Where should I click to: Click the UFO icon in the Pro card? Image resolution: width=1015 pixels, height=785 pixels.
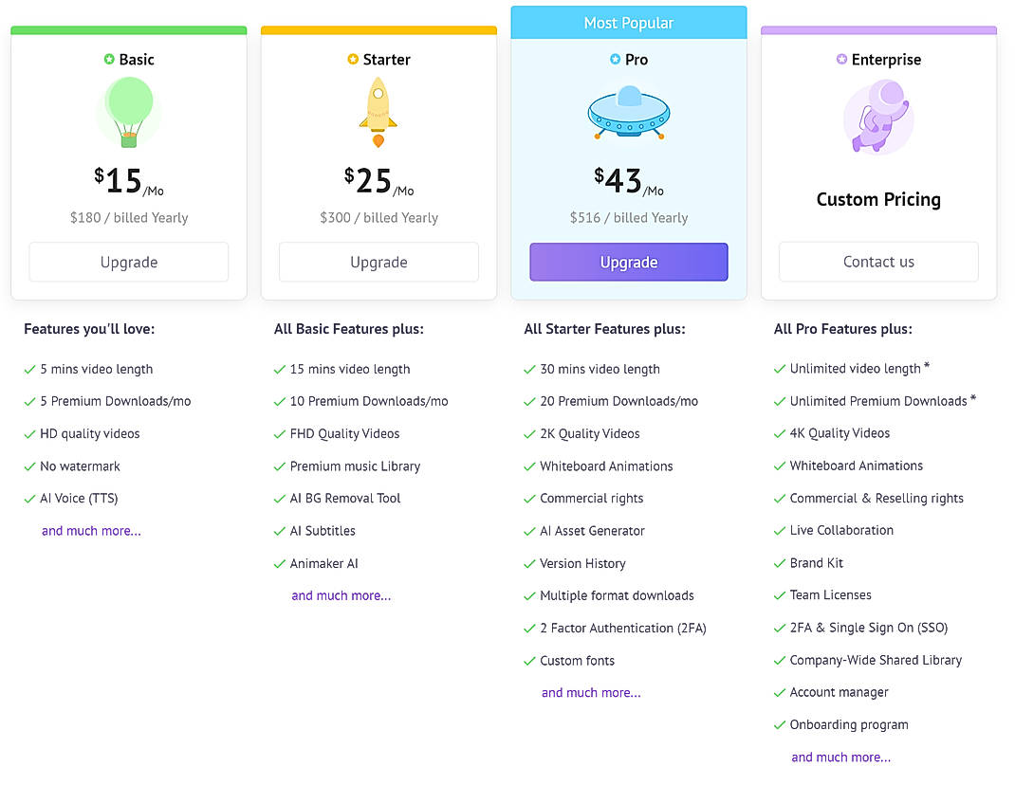(628, 114)
